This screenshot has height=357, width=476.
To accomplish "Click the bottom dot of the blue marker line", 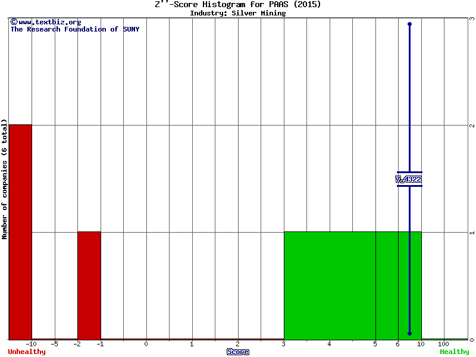I will 409,334.
